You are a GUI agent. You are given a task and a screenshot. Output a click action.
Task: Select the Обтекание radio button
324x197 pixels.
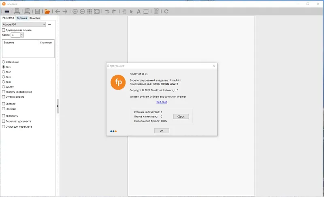[4, 62]
